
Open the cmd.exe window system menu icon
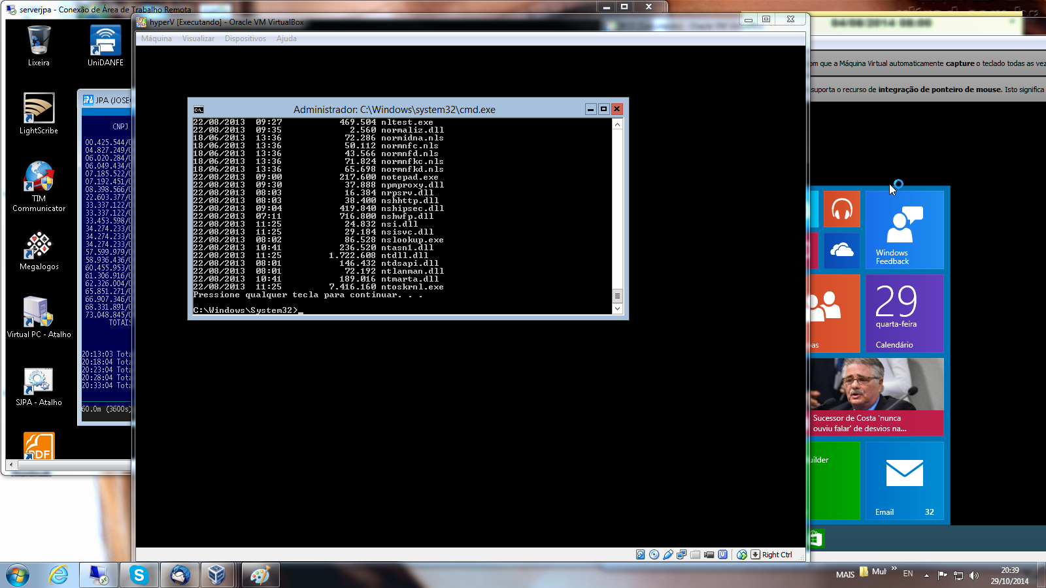point(199,110)
